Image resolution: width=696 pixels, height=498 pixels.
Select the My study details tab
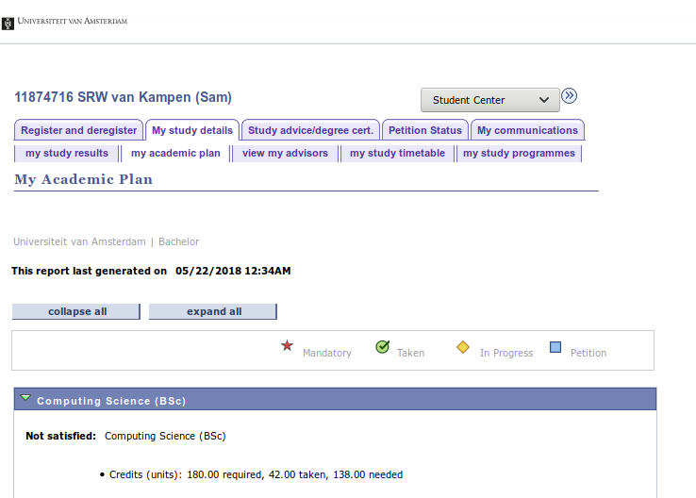click(x=192, y=130)
